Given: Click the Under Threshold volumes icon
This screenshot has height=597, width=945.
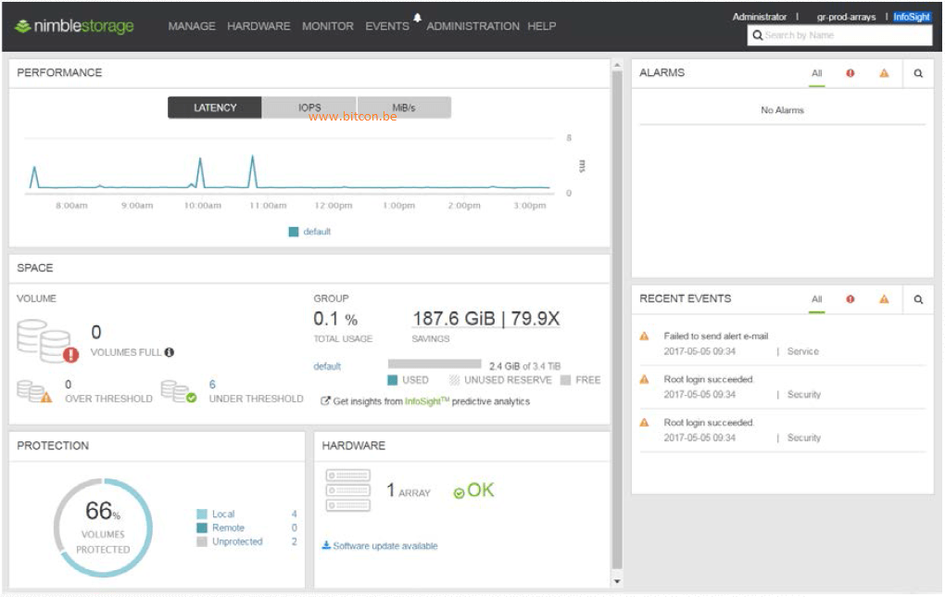Looking at the screenshot, I should (179, 391).
